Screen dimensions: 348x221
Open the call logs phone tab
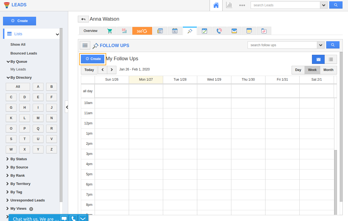coord(219,31)
